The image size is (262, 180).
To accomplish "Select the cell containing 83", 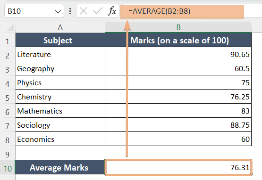I will [178, 111].
